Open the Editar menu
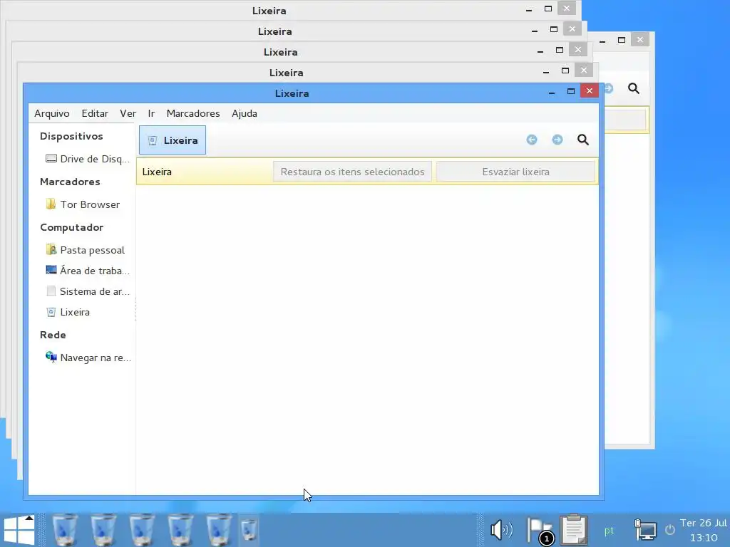 [x=95, y=113]
